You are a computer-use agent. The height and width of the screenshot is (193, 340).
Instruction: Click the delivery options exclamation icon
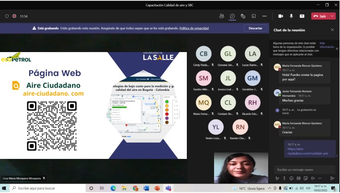point(284,178)
